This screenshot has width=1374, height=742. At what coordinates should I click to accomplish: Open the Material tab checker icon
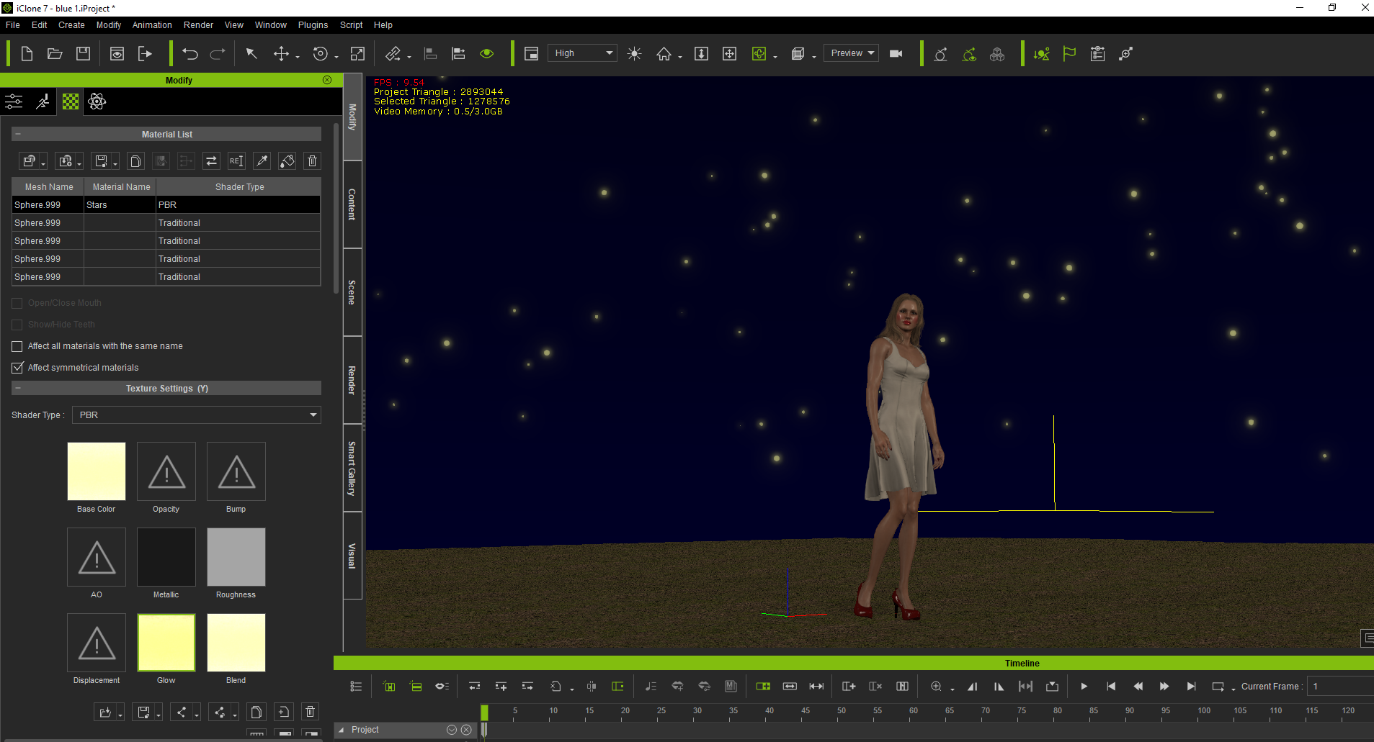click(71, 101)
